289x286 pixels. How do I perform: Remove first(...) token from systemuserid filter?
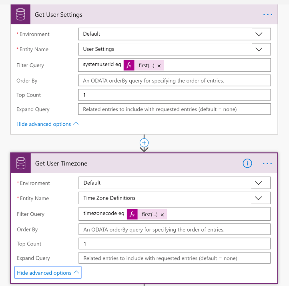pyautogui.click(x=159, y=66)
